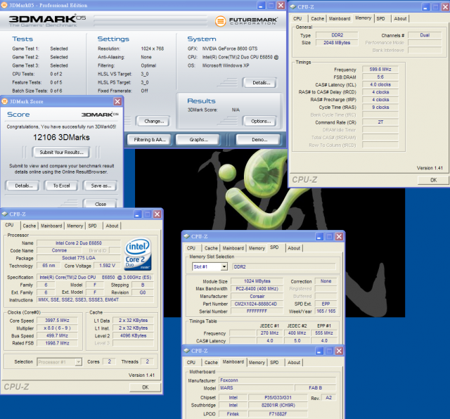Click OK in CPU-Z CPU window
The image size is (450, 419).
click(146, 387)
